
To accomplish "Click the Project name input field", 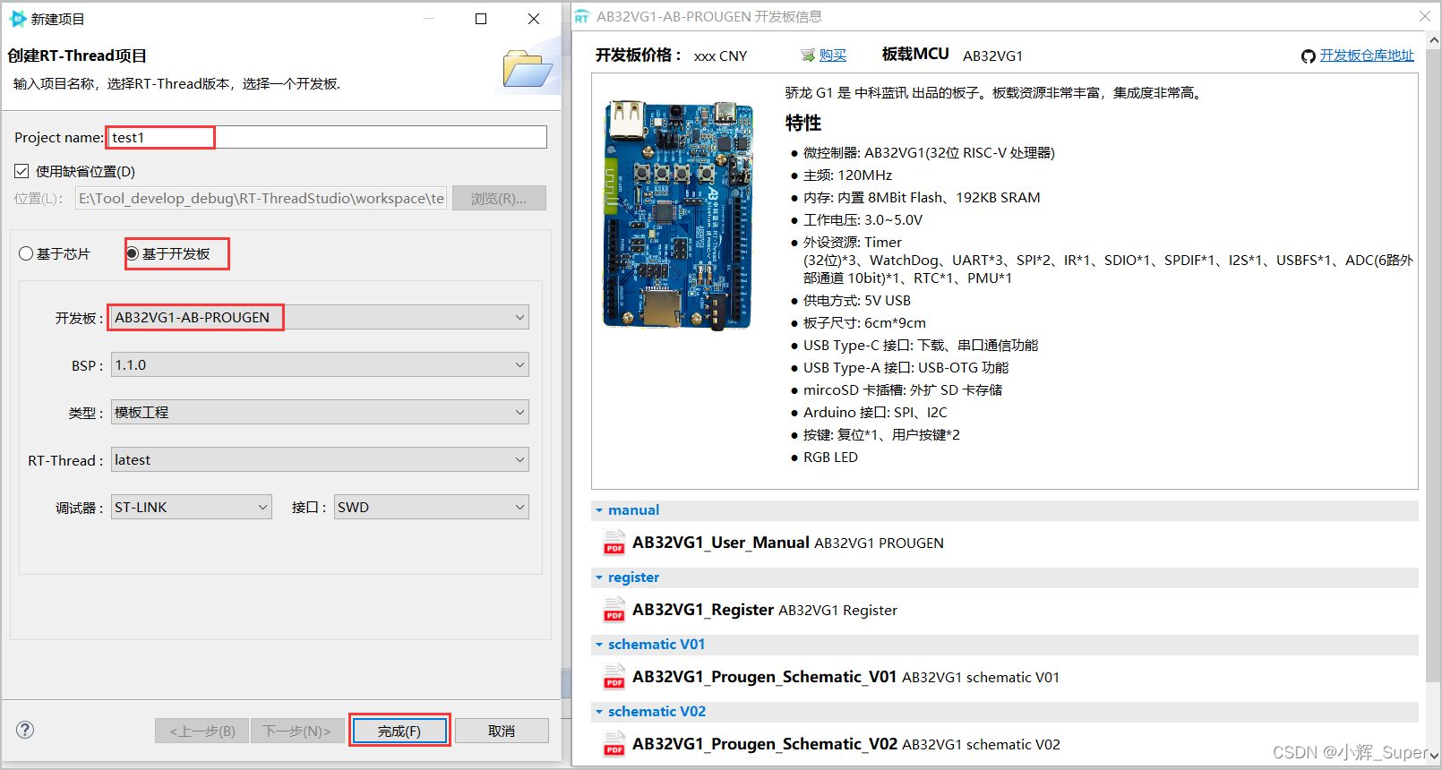I will pyautogui.click(x=327, y=137).
